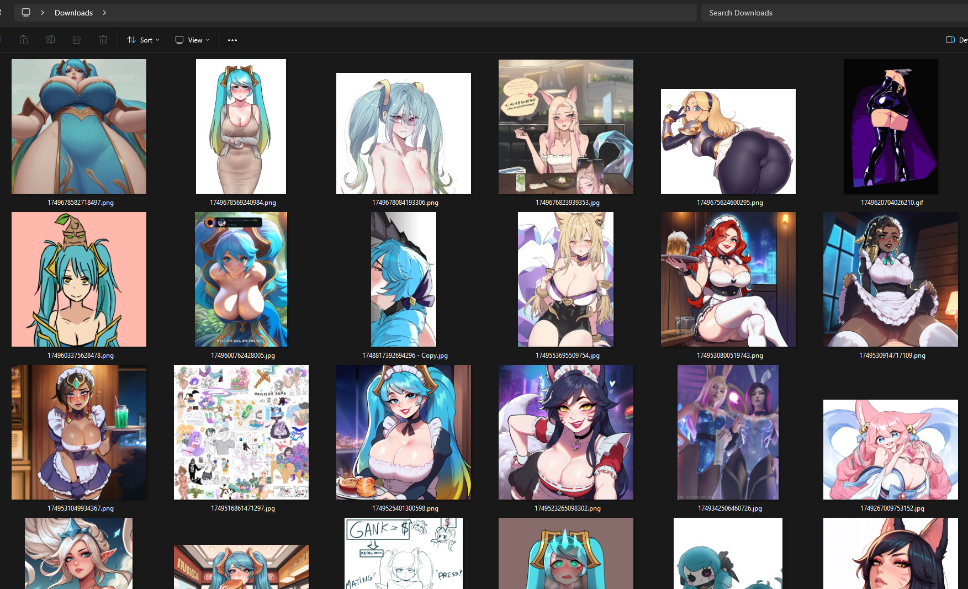Select thumbnail above 1749620704026210.gif

[x=891, y=126]
